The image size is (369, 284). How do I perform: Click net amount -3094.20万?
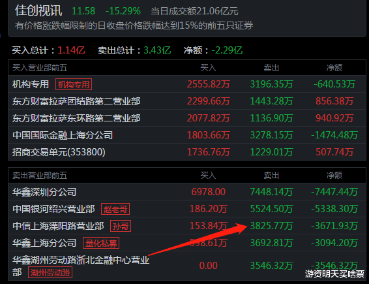(x=334, y=243)
